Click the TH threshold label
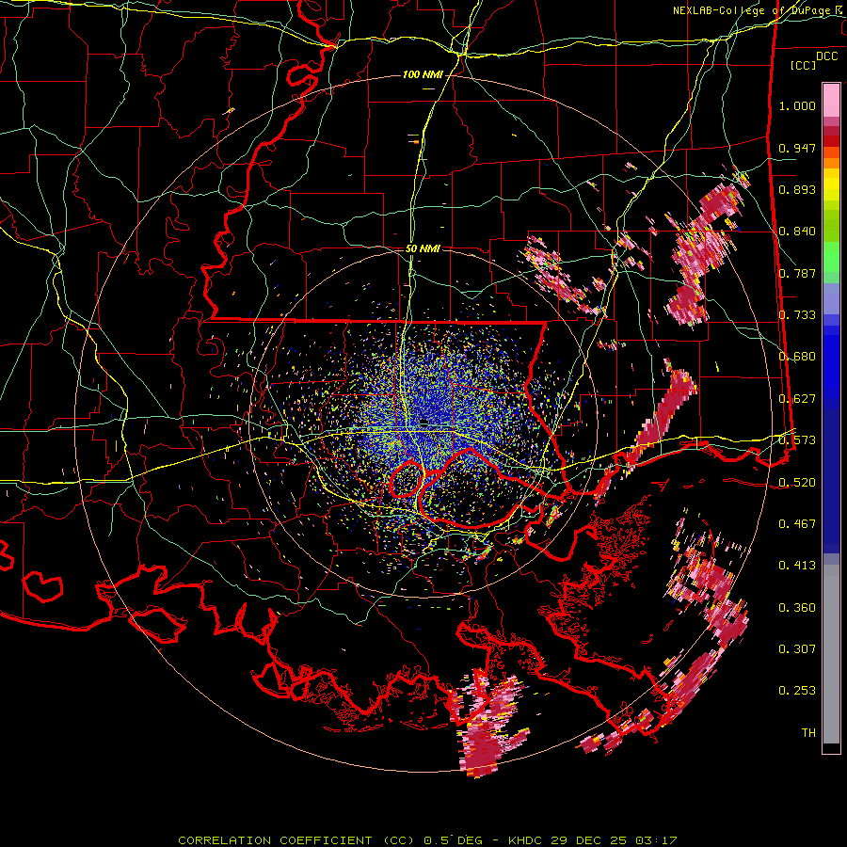 pyautogui.click(x=808, y=733)
